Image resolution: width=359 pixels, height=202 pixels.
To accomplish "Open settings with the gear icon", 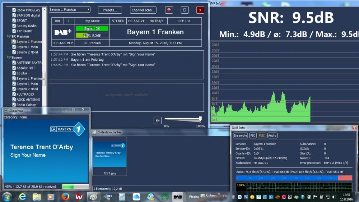I will 185,10.
